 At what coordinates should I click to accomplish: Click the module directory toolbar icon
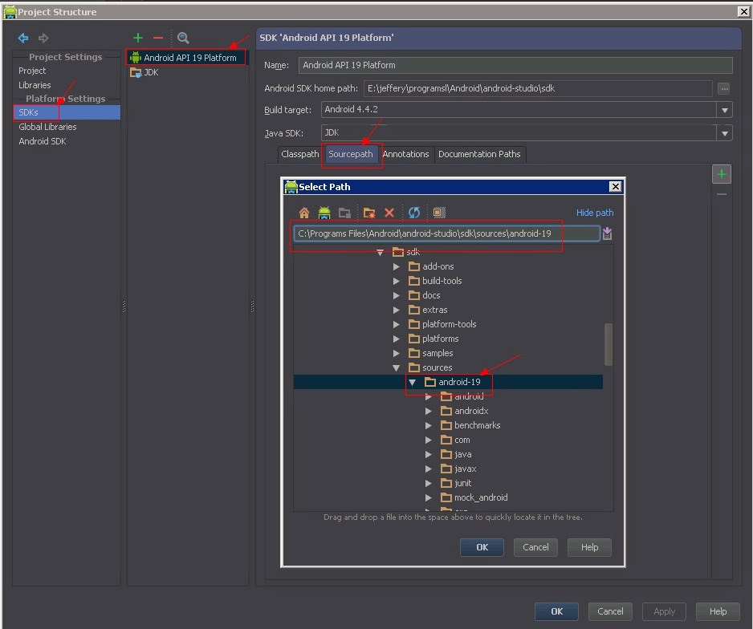tap(344, 213)
